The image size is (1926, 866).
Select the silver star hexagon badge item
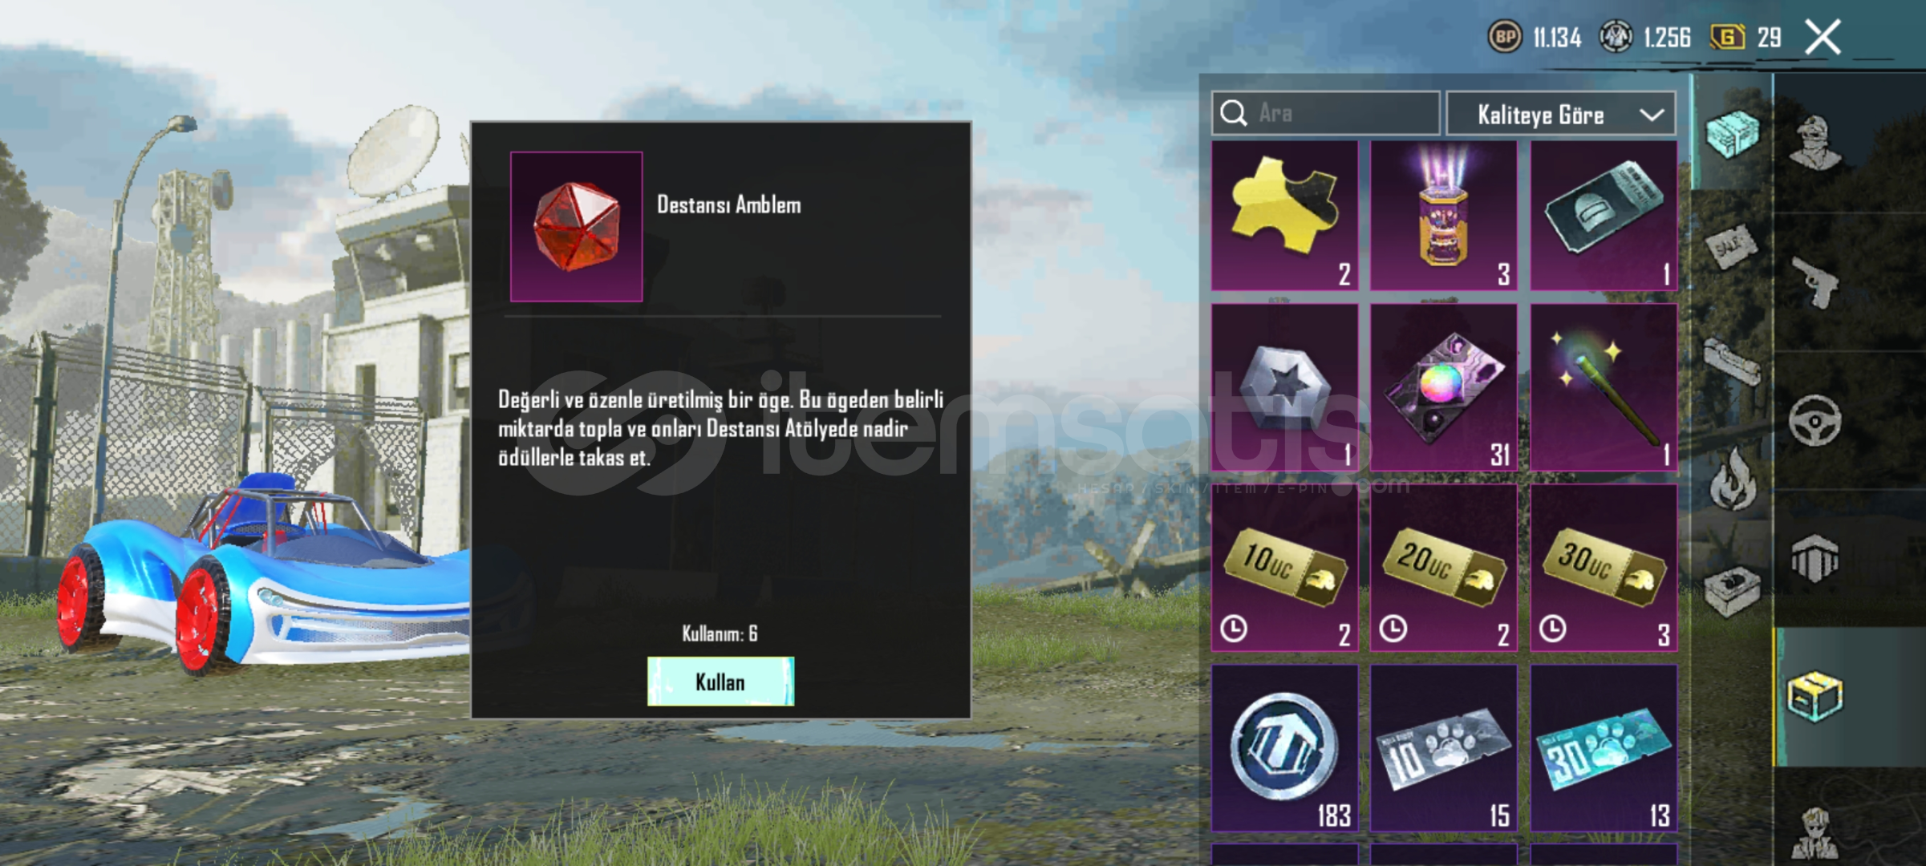click(1284, 387)
